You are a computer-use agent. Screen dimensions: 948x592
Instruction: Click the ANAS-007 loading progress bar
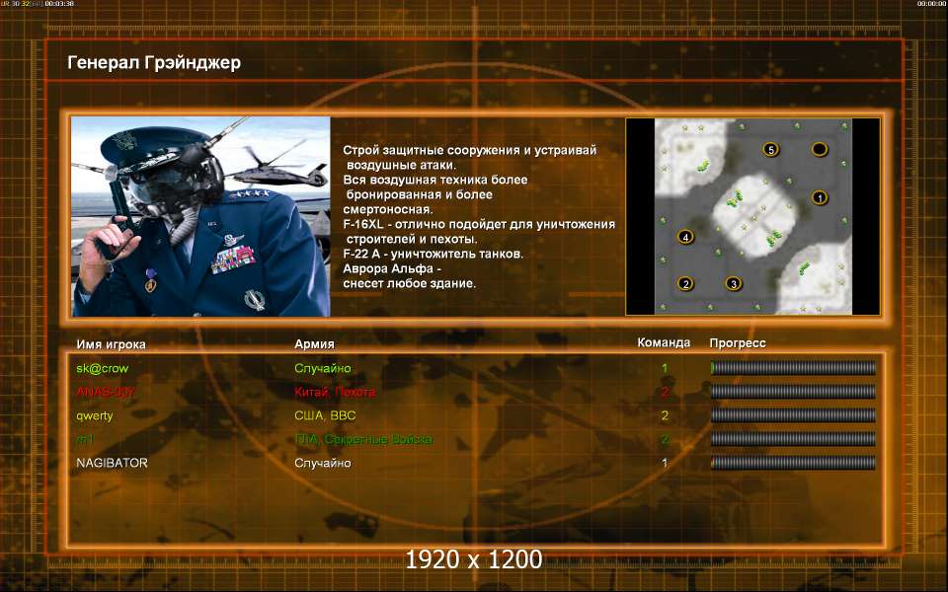[x=793, y=392]
